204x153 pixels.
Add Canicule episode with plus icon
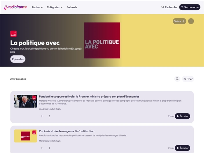[x=42, y=148]
